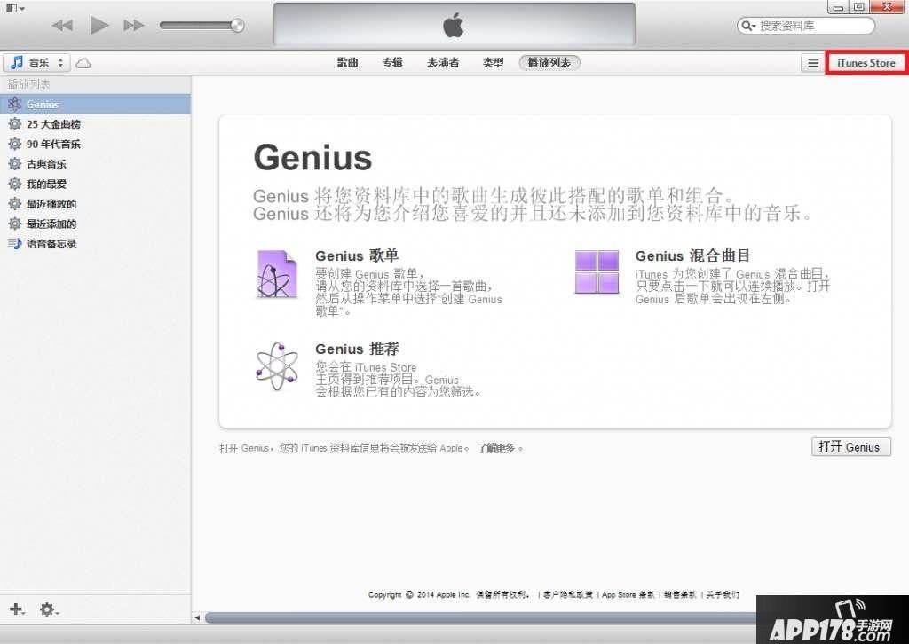Viewport: 909px width, 644px height.
Task: Open the 关于我们 footer link
Action: pyautogui.click(x=723, y=595)
